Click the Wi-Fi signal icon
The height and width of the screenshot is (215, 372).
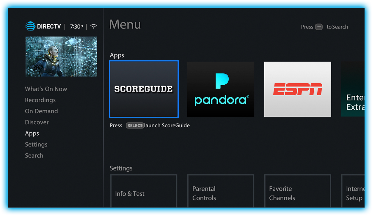point(94,26)
